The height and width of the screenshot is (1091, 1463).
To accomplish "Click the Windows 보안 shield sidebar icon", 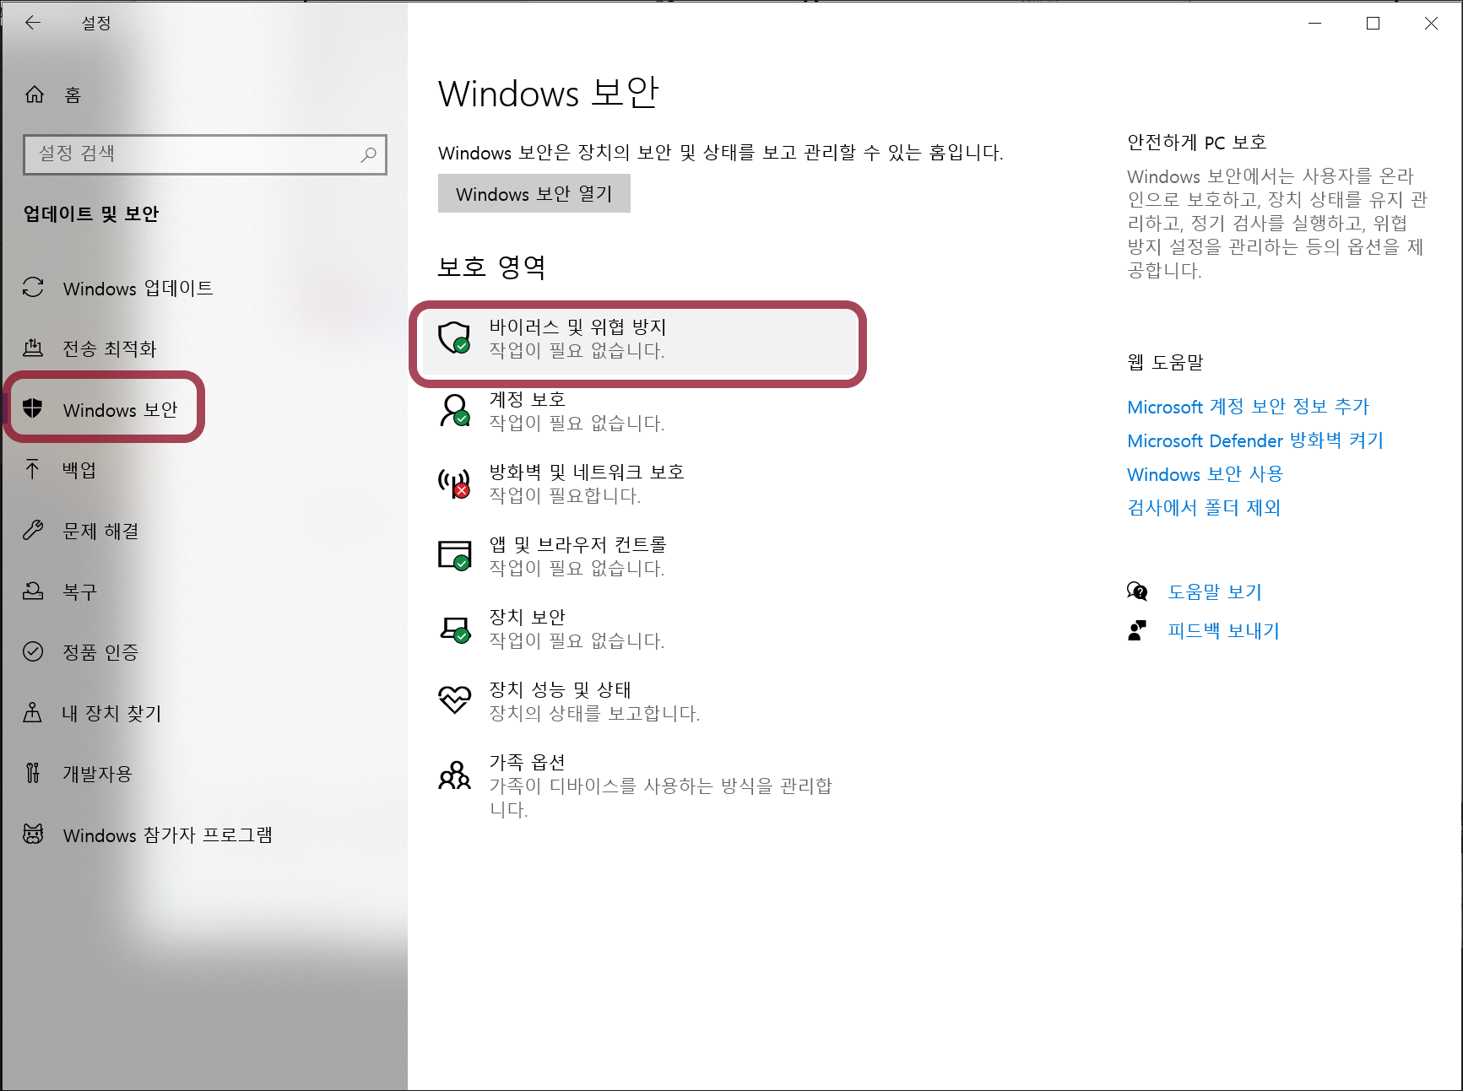I will (33, 408).
